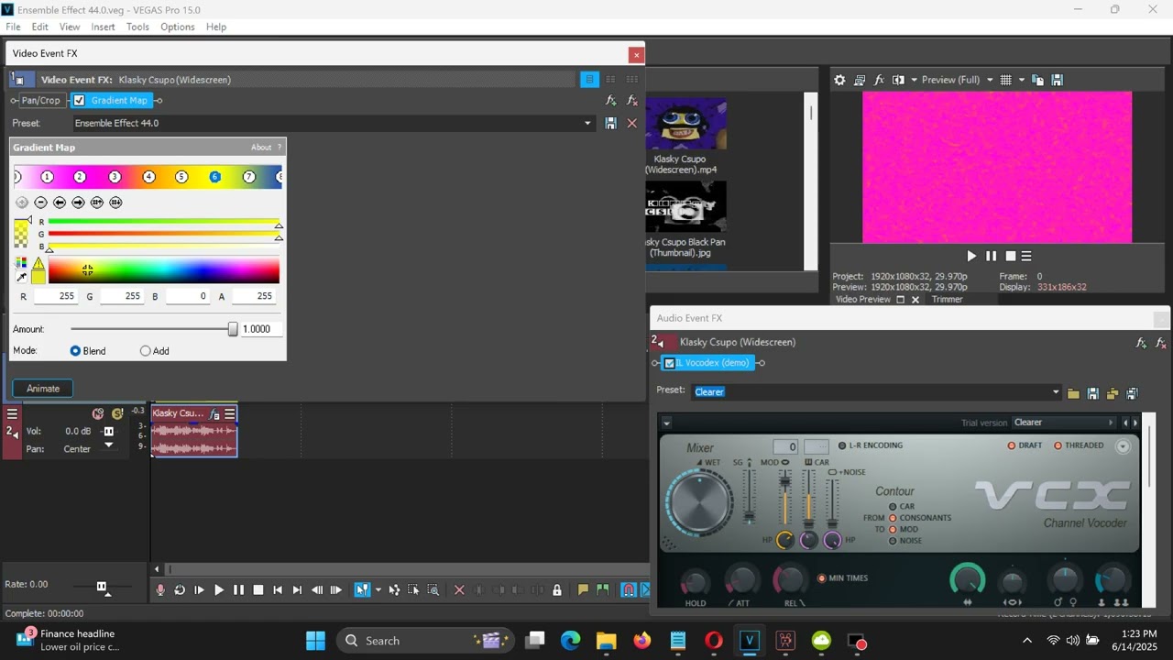Image resolution: width=1173 pixels, height=660 pixels.
Task: Go to end of the project
Action: (297, 590)
